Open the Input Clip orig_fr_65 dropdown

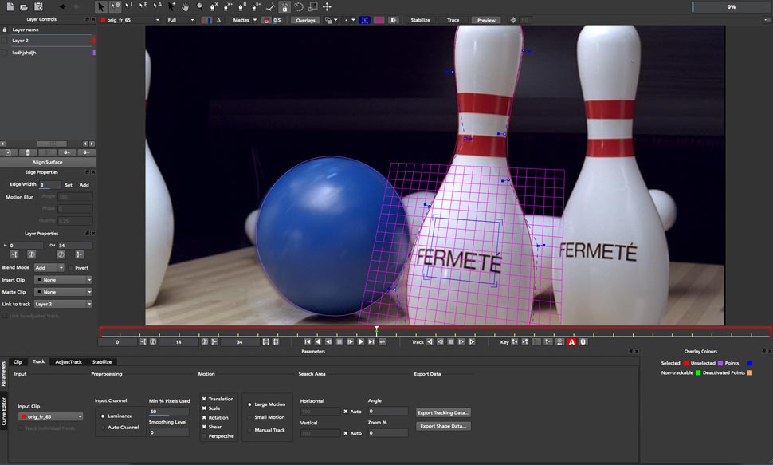[x=51, y=416]
